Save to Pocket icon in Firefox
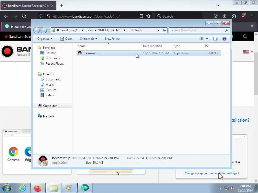 point(216,16)
